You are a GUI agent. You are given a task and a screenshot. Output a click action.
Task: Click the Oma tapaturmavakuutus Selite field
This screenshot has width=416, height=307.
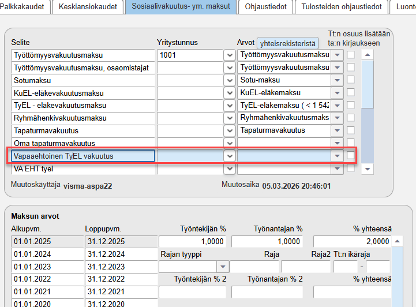point(83,143)
